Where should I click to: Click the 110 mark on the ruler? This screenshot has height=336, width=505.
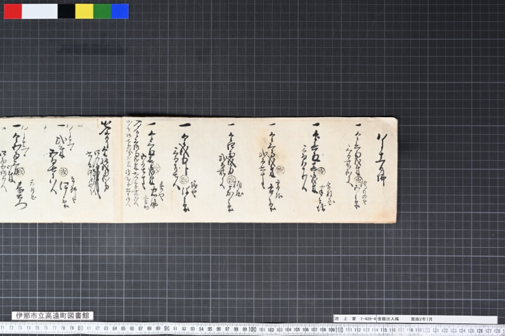click(x=339, y=330)
